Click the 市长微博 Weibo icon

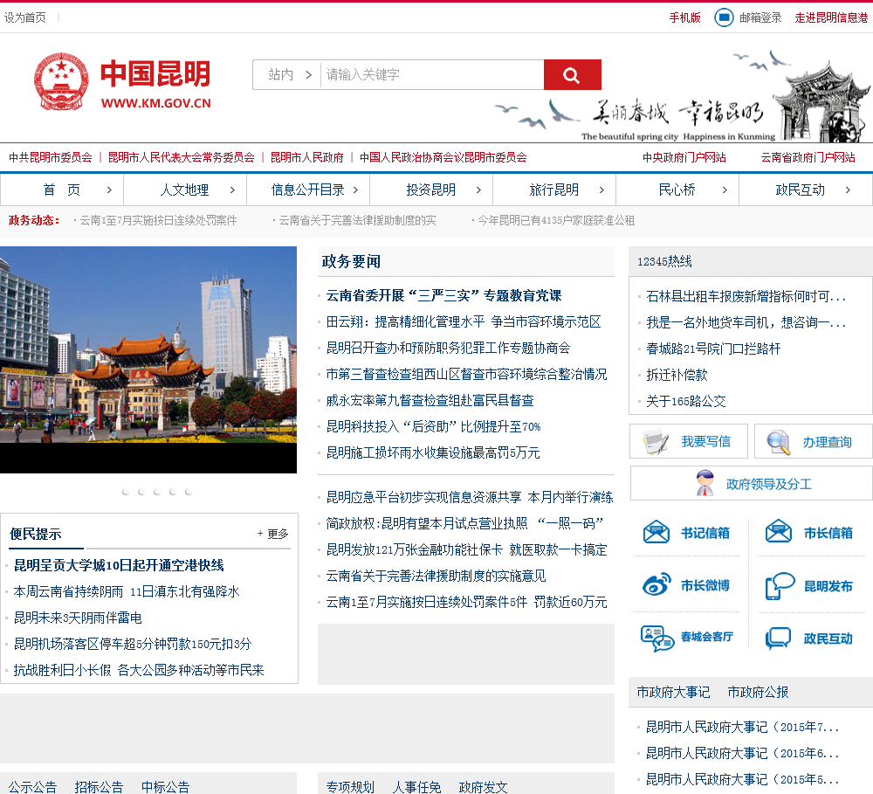pos(656,585)
